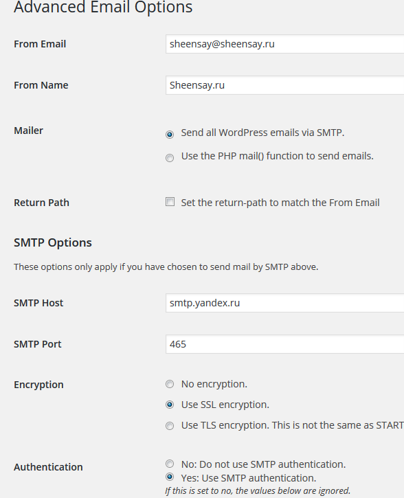Select 'Send all WordPress emails via SMTP' radio
Viewport: 404px width, 498px height.
[x=170, y=135]
